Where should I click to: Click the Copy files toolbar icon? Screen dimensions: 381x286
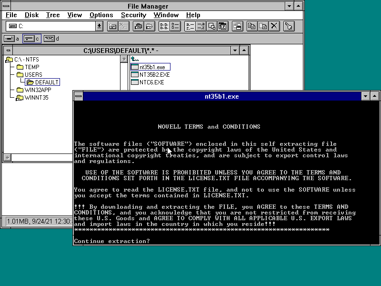point(252,26)
